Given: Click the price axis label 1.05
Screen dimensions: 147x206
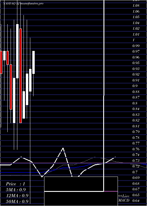Looking at the screenshot, I should click(136, 17).
